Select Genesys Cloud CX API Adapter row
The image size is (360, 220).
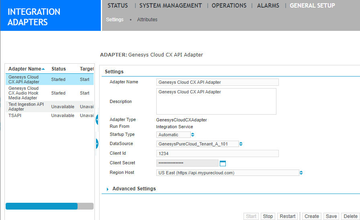click(49, 79)
